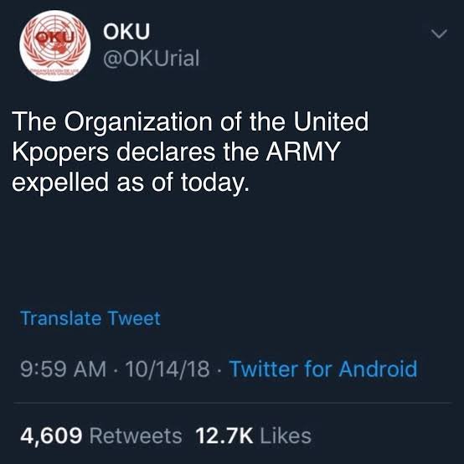Click Translate Tweet
Image resolution: width=464 pixels, height=464 pixels.
coord(90,318)
